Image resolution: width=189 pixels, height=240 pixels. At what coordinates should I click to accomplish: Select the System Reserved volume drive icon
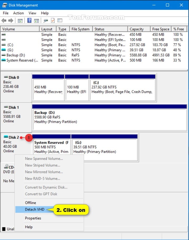click(x=3, y=60)
